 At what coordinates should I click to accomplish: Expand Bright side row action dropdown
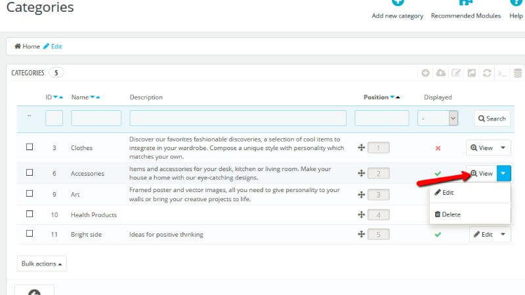click(x=503, y=235)
